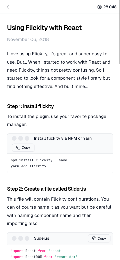Click the Slider.js filename label
Image resolution: width=120 pixels, height=260 pixels.
pyautogui.click(x=41, y=238)
